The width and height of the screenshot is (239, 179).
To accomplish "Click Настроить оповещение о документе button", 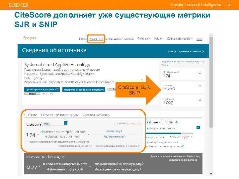I will (84, 89).
